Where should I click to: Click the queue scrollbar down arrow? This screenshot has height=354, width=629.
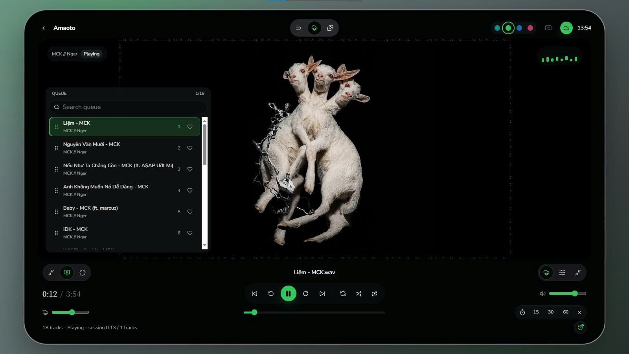pyautogui.click(x=204, y=245)
